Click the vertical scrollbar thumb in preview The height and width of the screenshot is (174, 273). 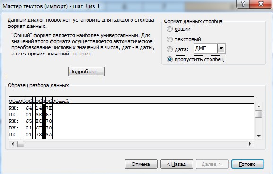pos(258,114)
